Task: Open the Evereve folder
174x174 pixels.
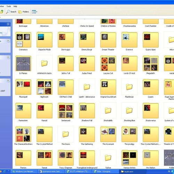Action: 129,40
